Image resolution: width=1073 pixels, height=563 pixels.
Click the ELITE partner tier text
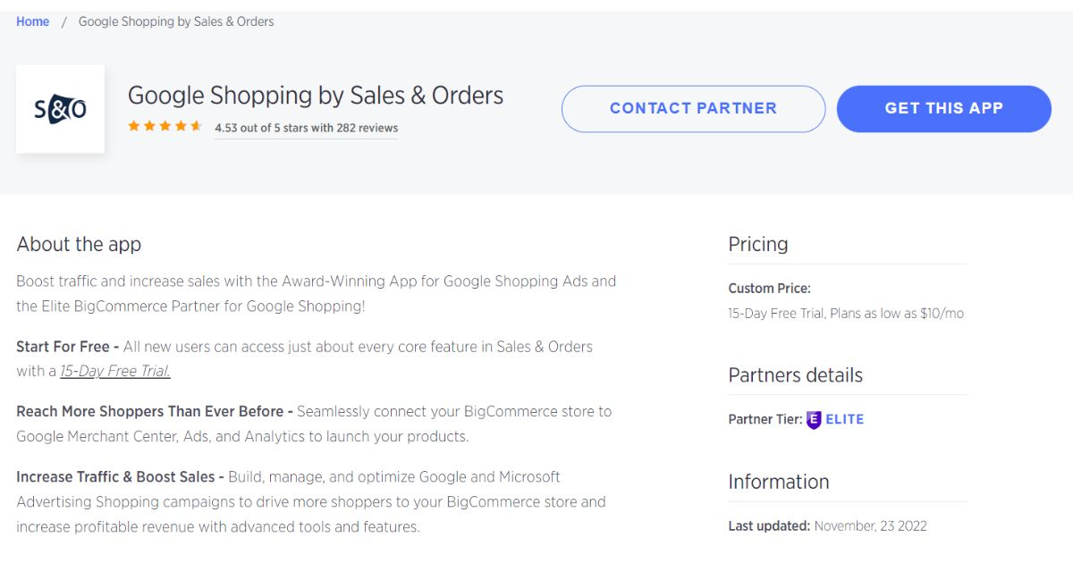pyautogui.click(x=845, y=419)
